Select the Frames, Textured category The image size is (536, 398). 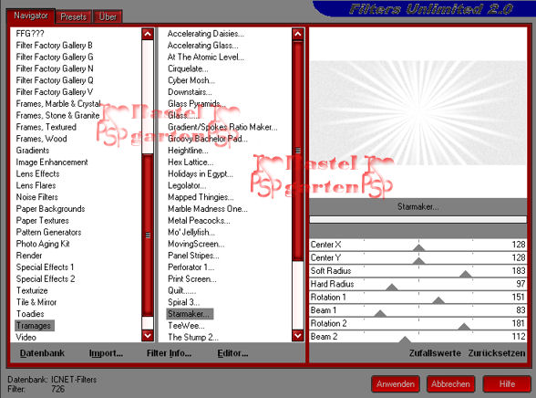[x=46, y=127]
